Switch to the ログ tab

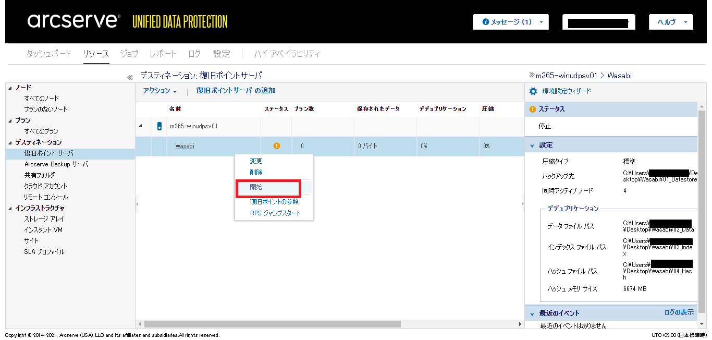(x=194, y=54)
